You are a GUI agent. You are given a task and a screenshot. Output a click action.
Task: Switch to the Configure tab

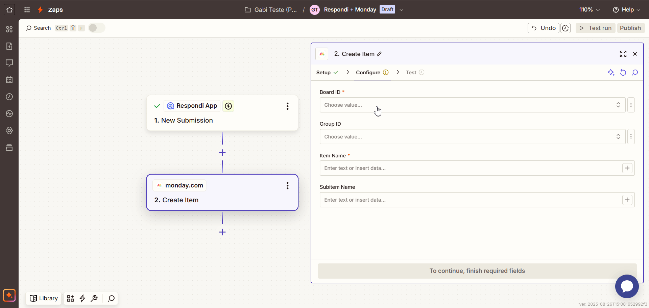pos(372,73)
